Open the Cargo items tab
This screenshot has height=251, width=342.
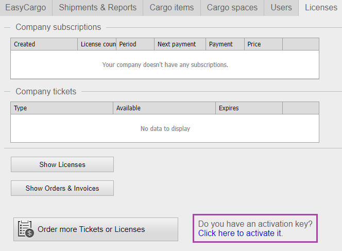pyautogui.click(x=172, y=8)
